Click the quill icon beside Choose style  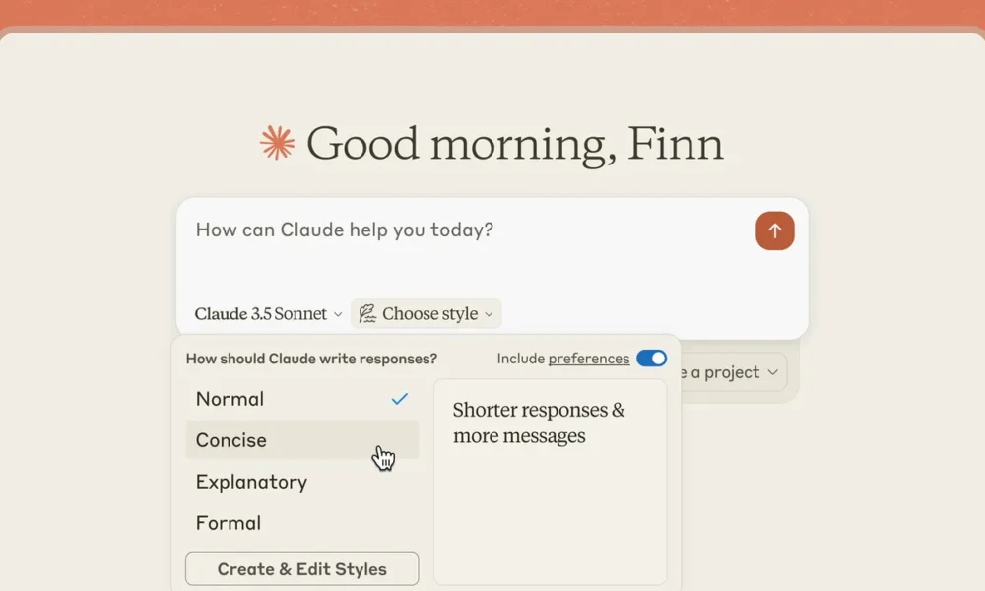[x=367, y=314]
